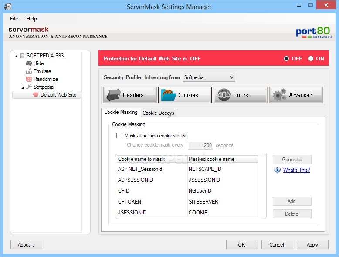Open the Advanced settings section
339x257 pixels.
click(296, 95)
